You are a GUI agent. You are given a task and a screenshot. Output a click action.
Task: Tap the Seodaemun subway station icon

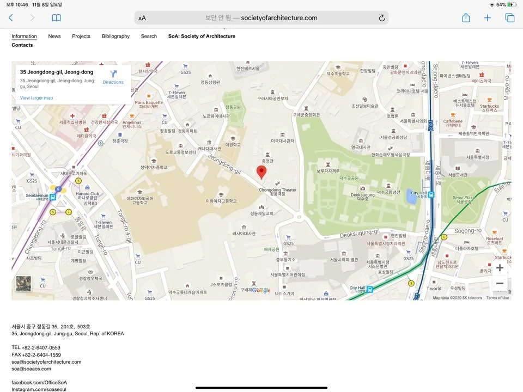(53, 197)
